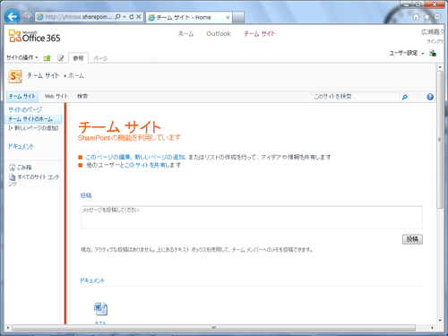Click the サイトのページ sidebar link
Screen dimensions: 448x336
[25, 109]
